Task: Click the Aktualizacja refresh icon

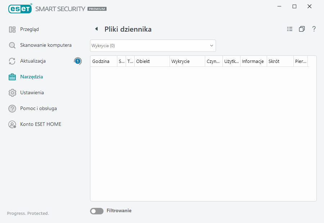Action: point(12,61)
